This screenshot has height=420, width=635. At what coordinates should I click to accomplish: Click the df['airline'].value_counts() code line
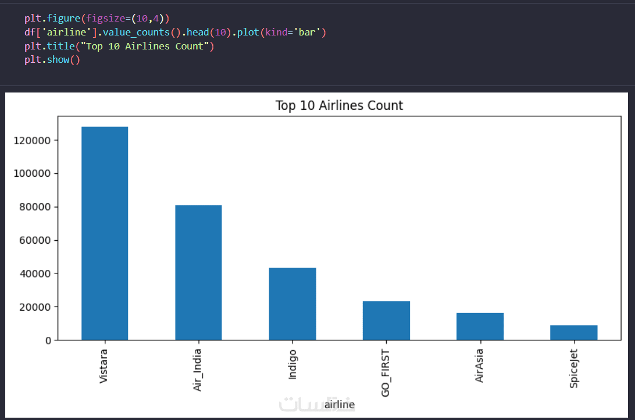(x=175, y=33)
